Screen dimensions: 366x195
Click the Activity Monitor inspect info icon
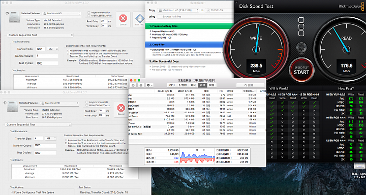(141, 85)
